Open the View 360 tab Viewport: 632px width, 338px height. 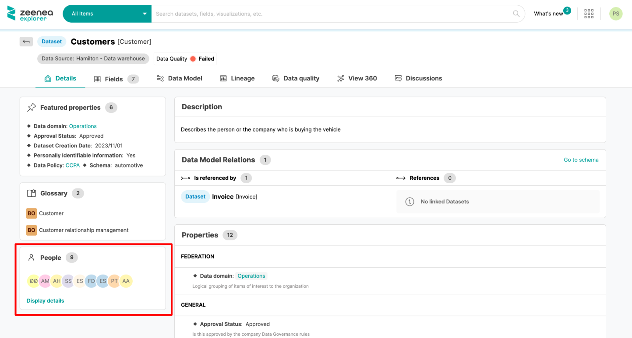pyautogui.click(x=357, y=78)
